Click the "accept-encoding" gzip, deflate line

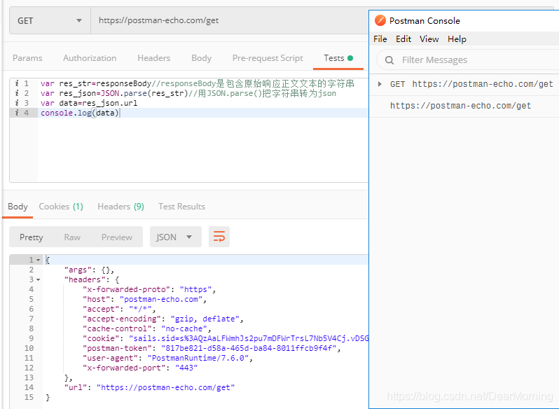[163, 319]
